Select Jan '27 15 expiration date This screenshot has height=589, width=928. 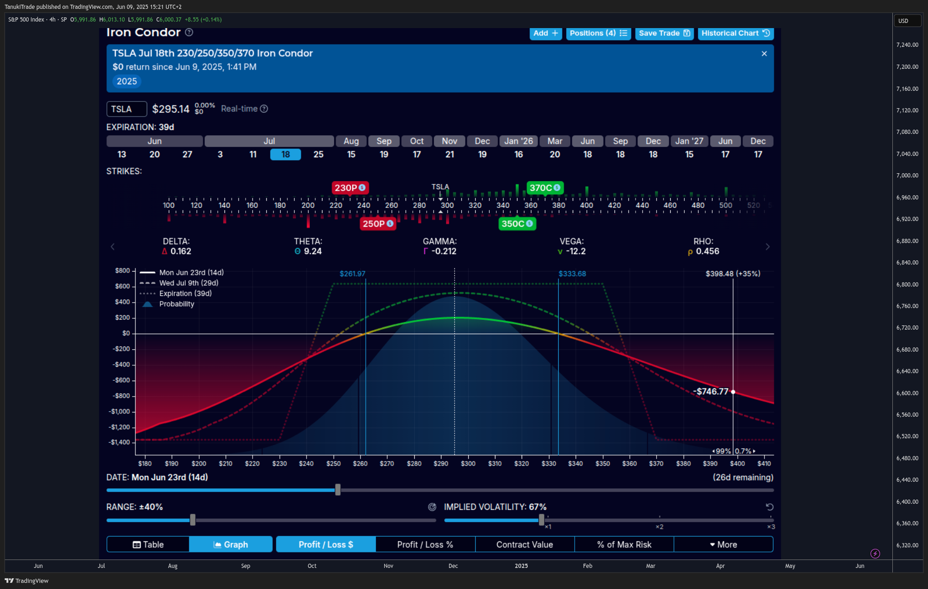pyautogui.click(x=689, y=155)
